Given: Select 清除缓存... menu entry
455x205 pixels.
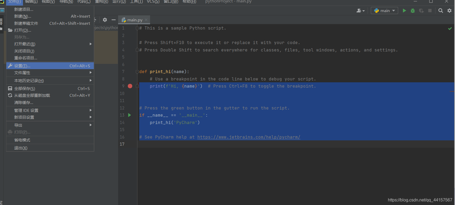Looking at the screenshot, I should [x=50, y=102].
